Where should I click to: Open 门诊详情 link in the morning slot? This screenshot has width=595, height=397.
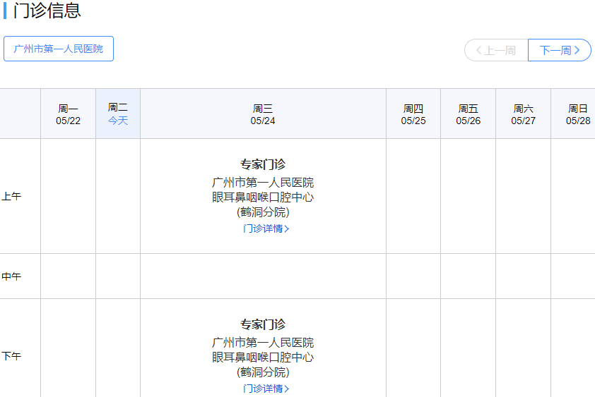pyautogui.click(x=266, y=228)
